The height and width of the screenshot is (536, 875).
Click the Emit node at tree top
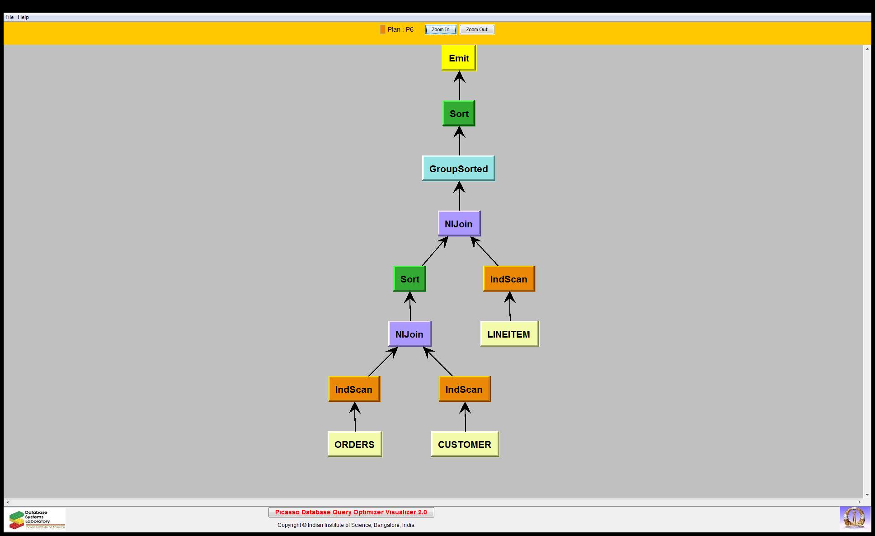click(459, 58)
